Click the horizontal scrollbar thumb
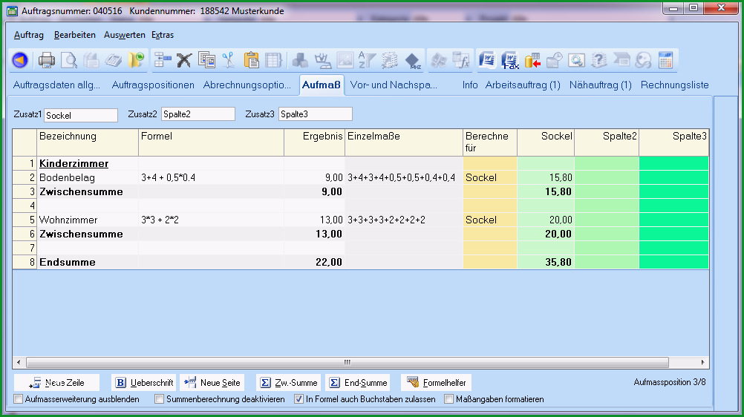744x417 pixels. (x=347, y=362)
